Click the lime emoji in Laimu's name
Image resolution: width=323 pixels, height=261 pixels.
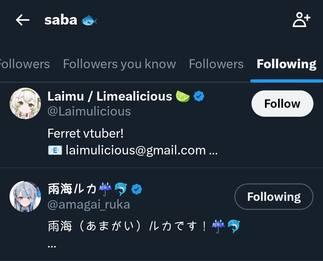[183, 96]
